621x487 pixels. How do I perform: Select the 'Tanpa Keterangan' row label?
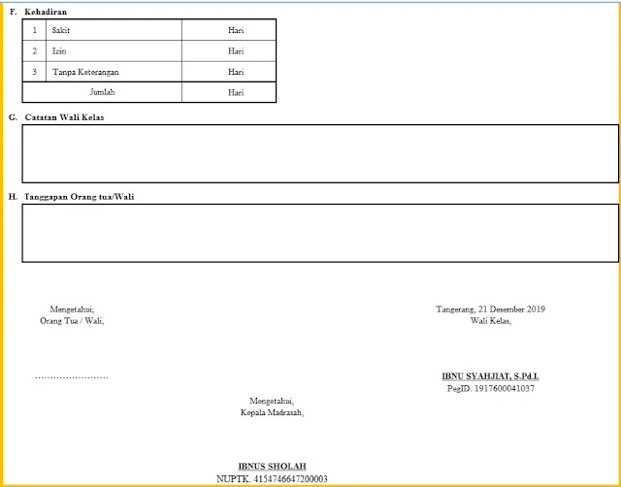coord(85,72)
